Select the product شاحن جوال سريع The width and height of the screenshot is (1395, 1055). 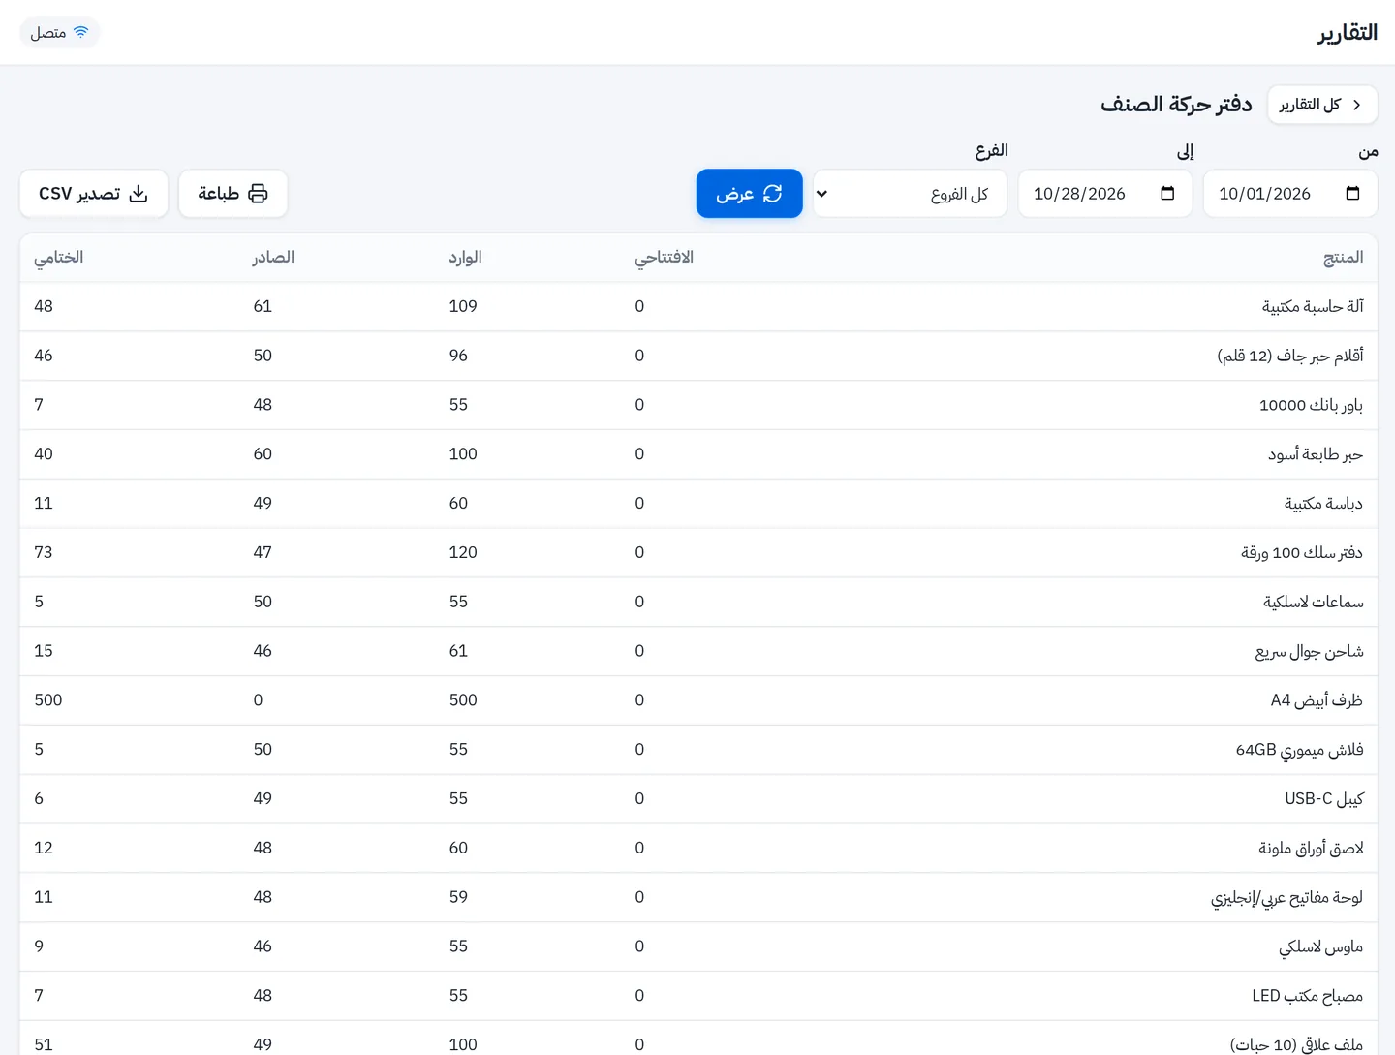coord(698,652)
